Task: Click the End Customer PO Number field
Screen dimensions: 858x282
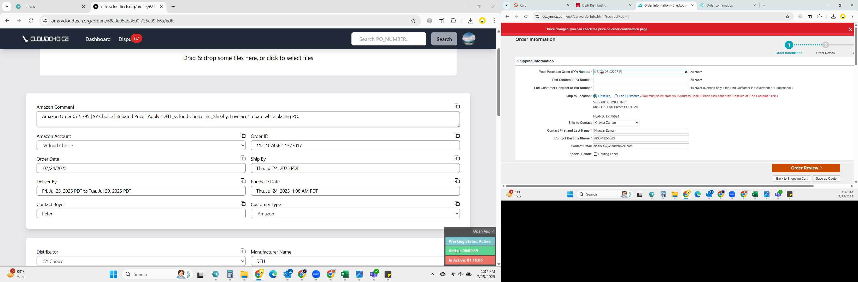Action: tap(641, 80)
